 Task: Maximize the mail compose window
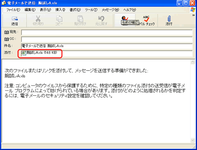click(x=186, y=3)
